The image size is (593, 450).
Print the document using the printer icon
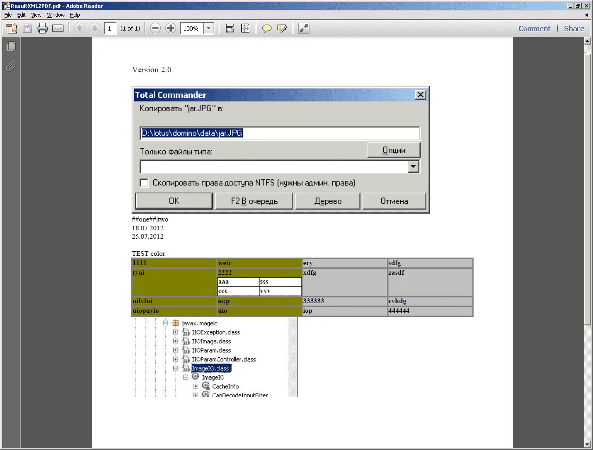[43, 28]
